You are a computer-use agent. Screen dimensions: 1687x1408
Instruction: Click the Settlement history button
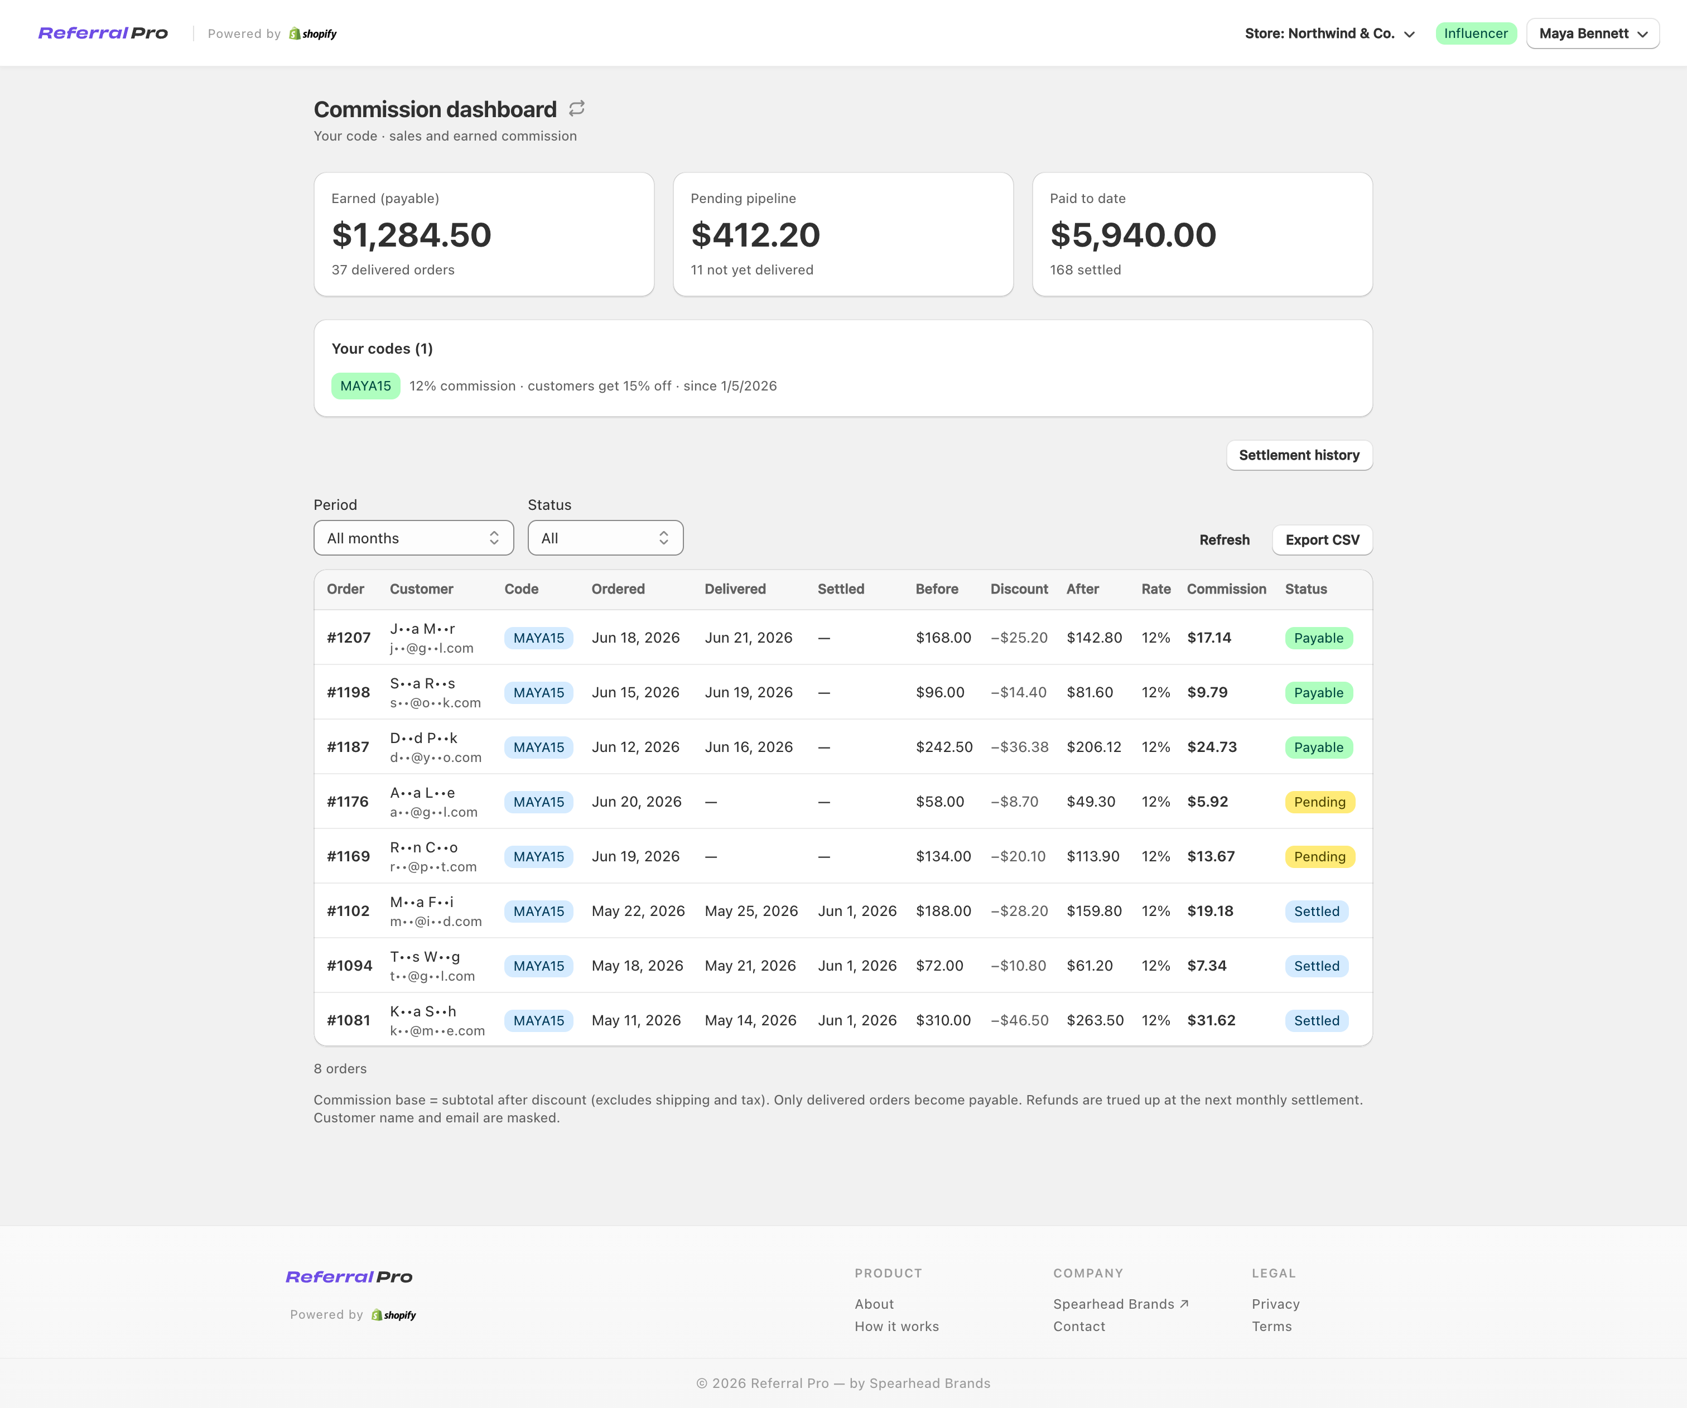(1299, 455)
